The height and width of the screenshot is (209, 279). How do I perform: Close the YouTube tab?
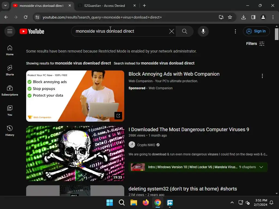(70, 6)
